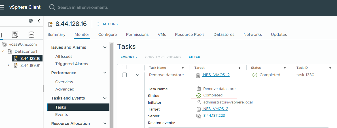Expand the 8.44.189.81 host node
The image size is (337, 128).
[9, 65]
